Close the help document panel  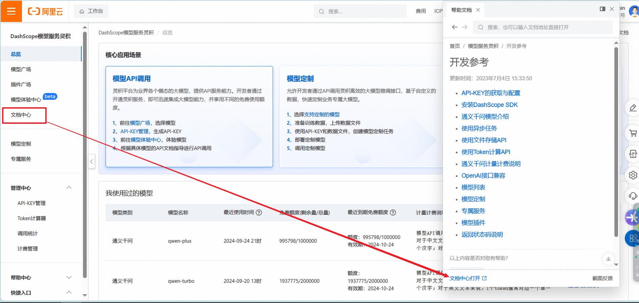pyautogui.click(x=612, y=9)
